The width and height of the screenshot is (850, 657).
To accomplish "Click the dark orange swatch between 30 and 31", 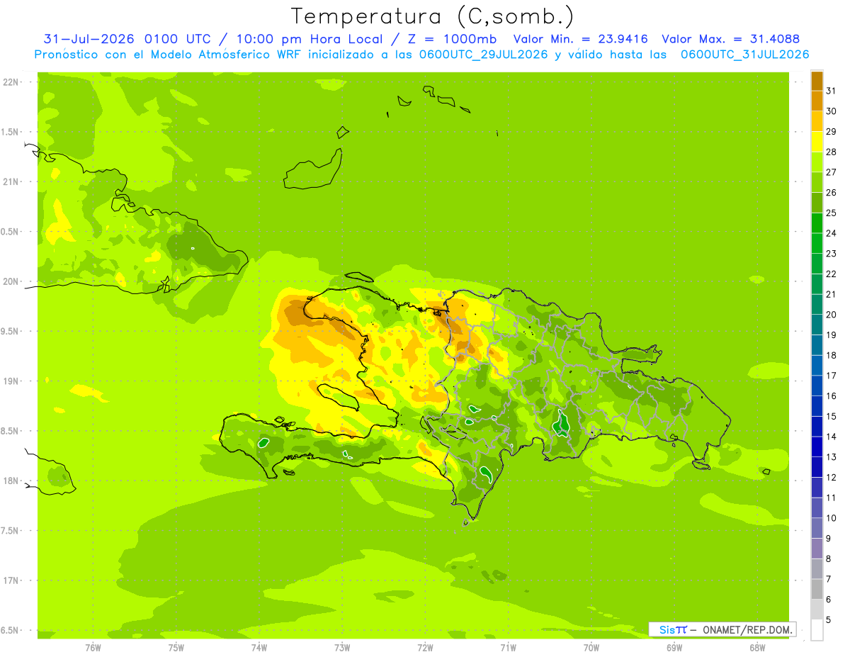I will pos(817,101).
